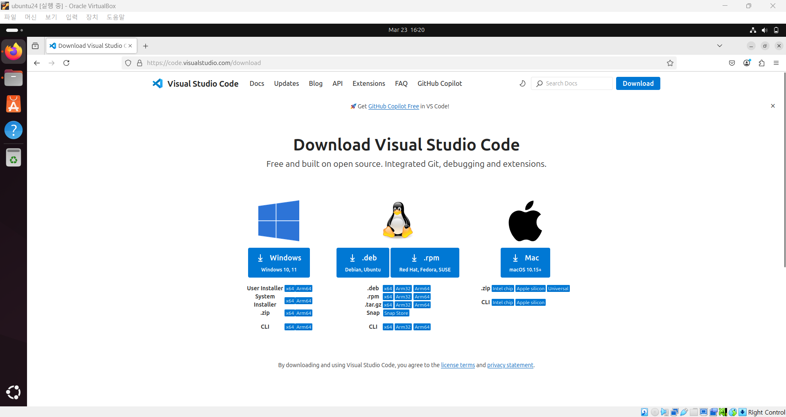The width and height of the screenshot is (786, 417).
Task: Bookmark this page with the star icon
Action: (670, 63)
